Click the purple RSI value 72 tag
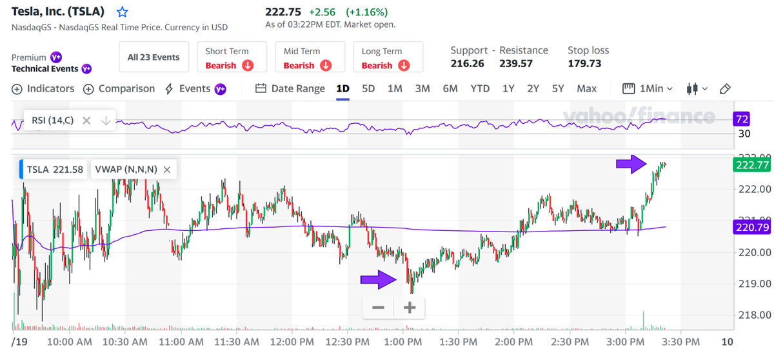774x356 pixels. [x=741, y=119]
